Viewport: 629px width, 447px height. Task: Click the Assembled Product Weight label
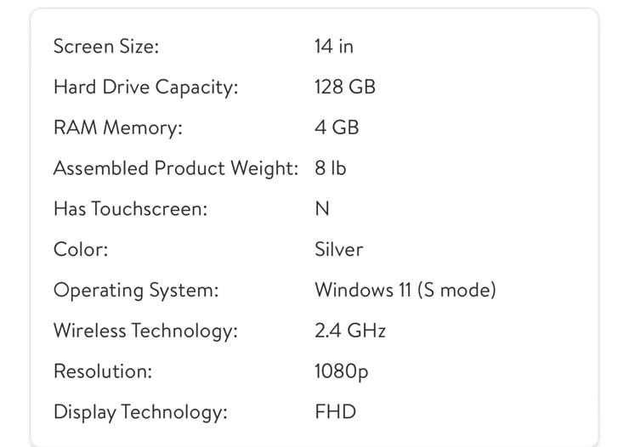click(176, 168)
